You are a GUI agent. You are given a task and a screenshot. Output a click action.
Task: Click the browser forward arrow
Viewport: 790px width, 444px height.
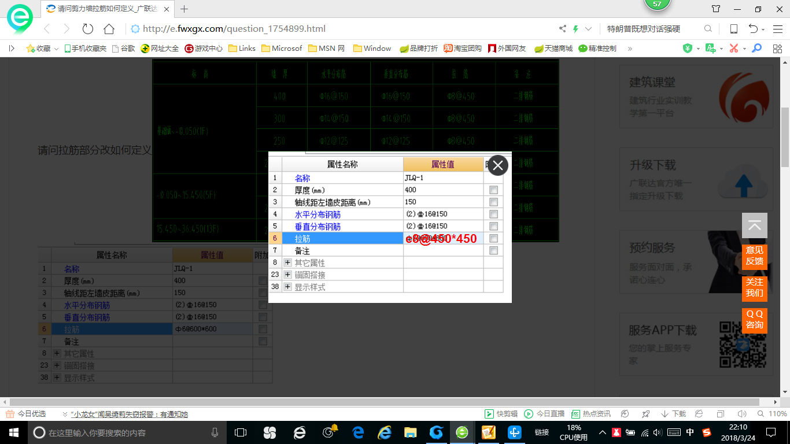pos(67,29)
